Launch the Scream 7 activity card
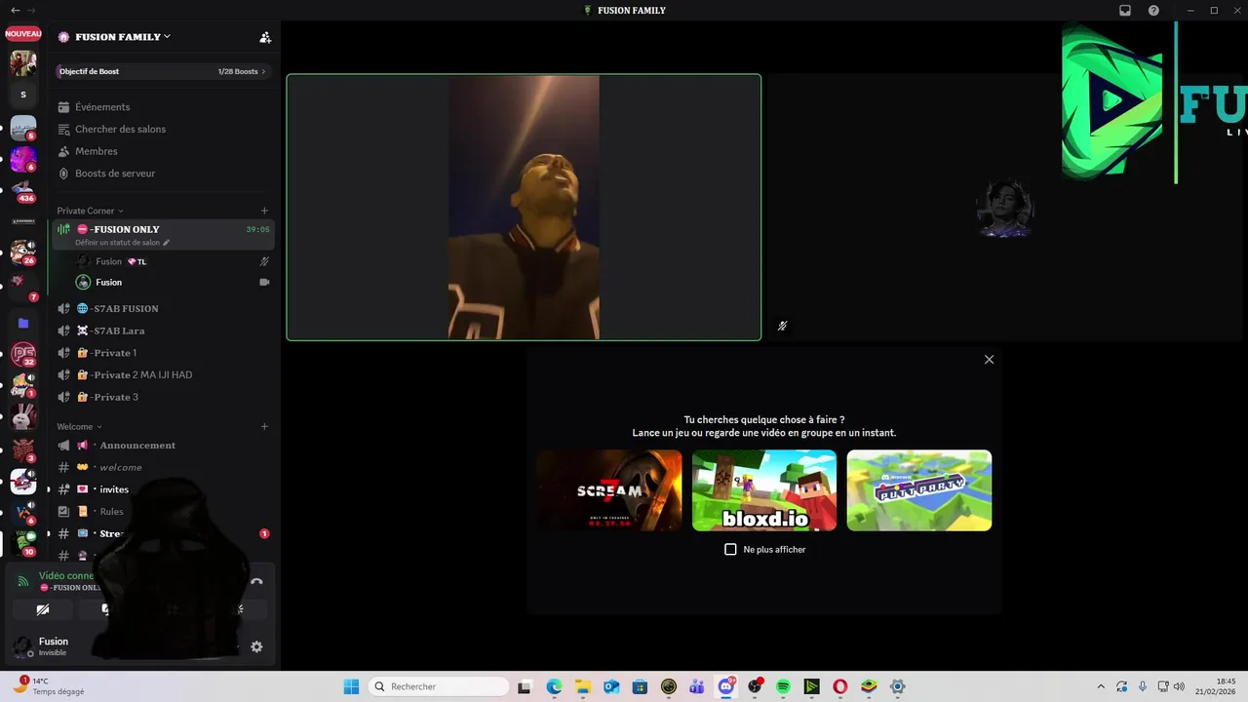Viewport: 1248px width, 702px height. click(609, 490)
